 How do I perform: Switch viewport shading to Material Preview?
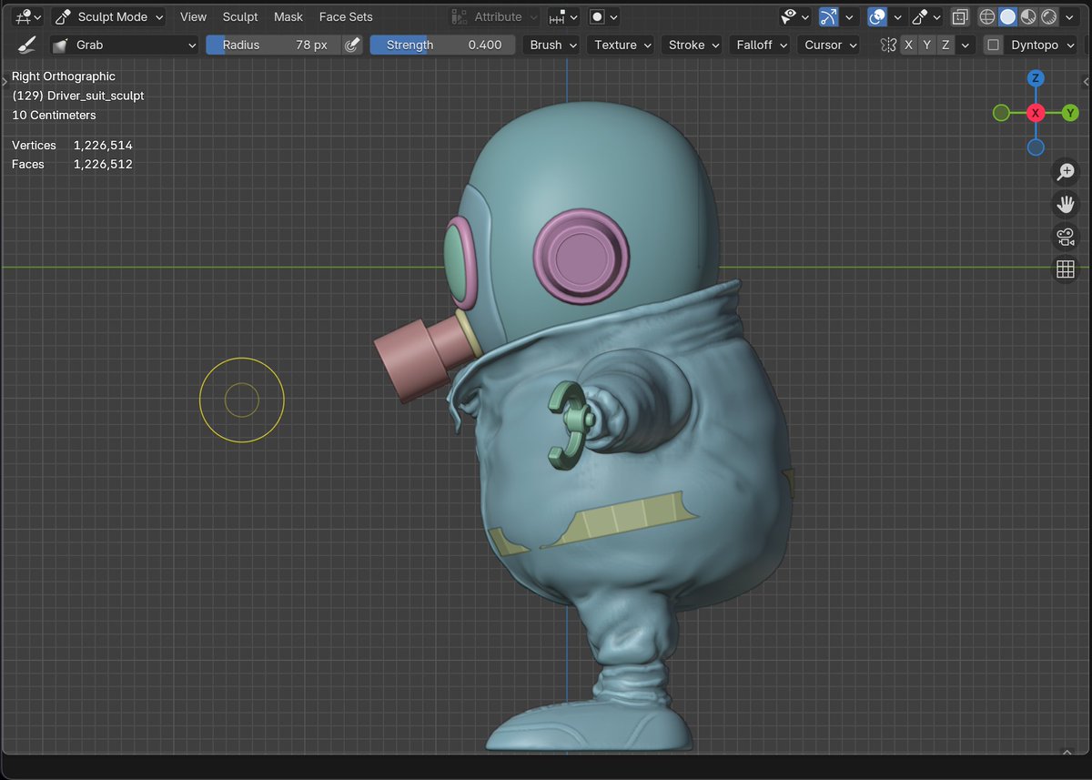click(x=1026, y=16)
